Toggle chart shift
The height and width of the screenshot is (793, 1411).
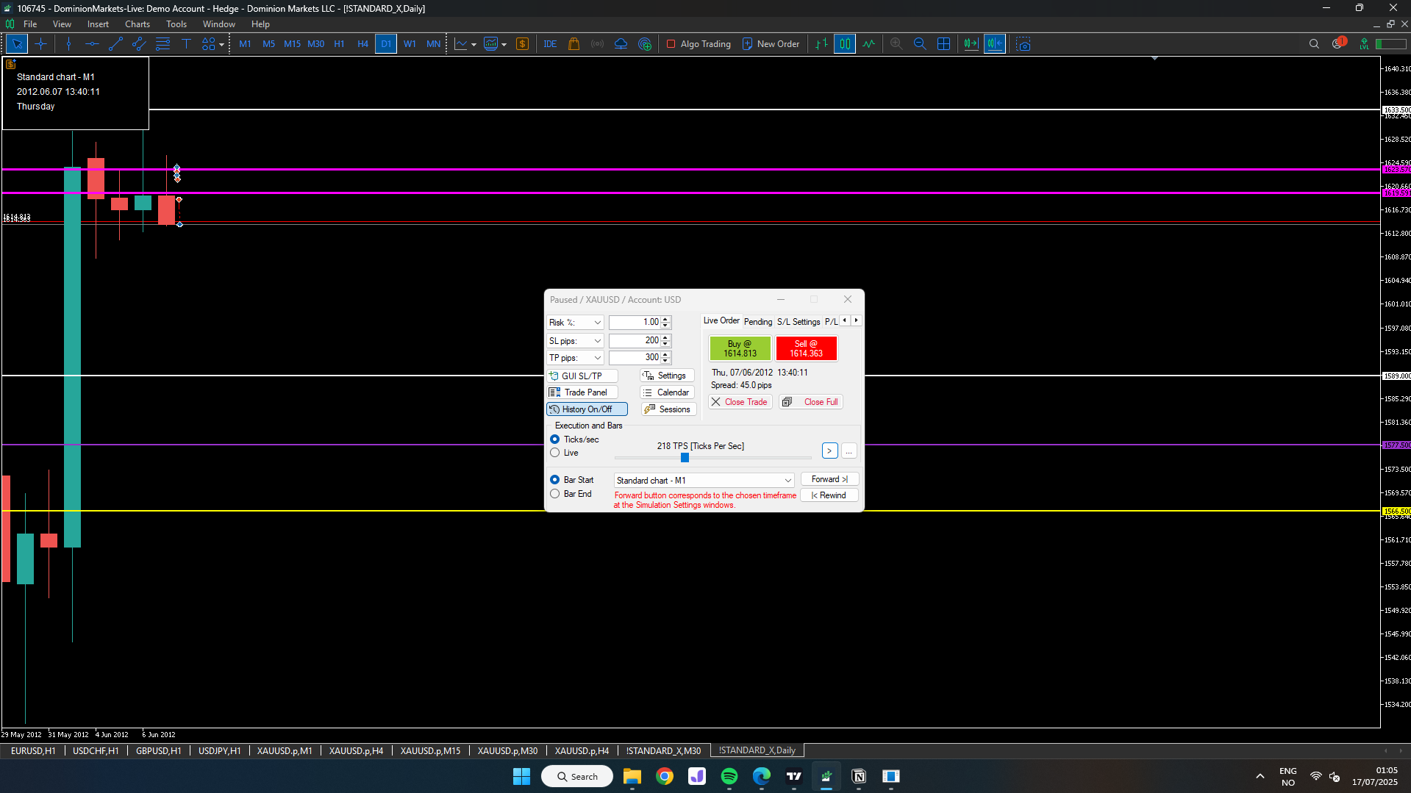tap(994, 44)
